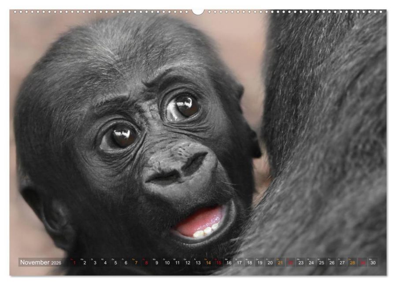Click the calendar hanging hole at top

198,11
